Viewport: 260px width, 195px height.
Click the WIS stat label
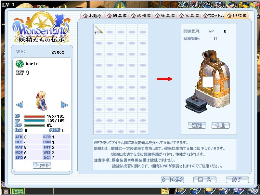click(47, 152)
